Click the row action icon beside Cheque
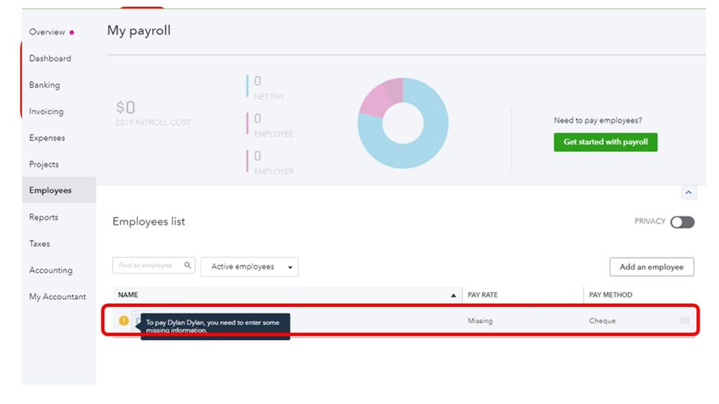This screenshot has height=404, width=719. pyautogui.click(x=684, y=320)
